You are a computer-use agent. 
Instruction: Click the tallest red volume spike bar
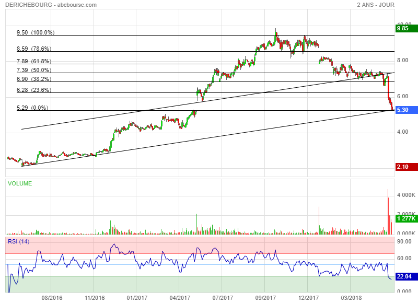click(x=388, y=212)
